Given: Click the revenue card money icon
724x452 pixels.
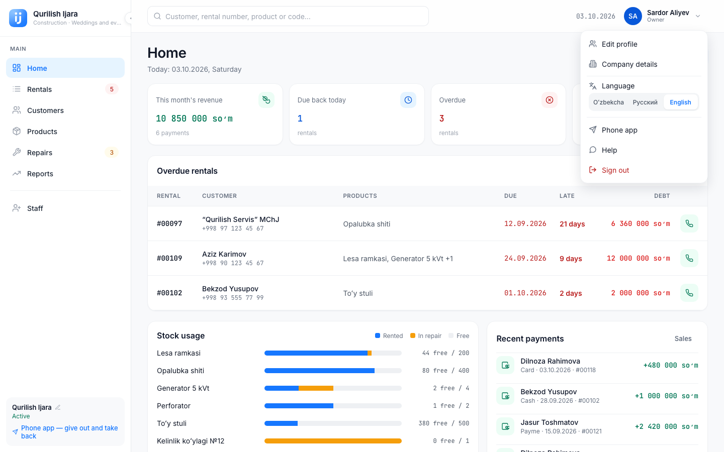Looking at the screenshot, I should click(x=266, y=100).
